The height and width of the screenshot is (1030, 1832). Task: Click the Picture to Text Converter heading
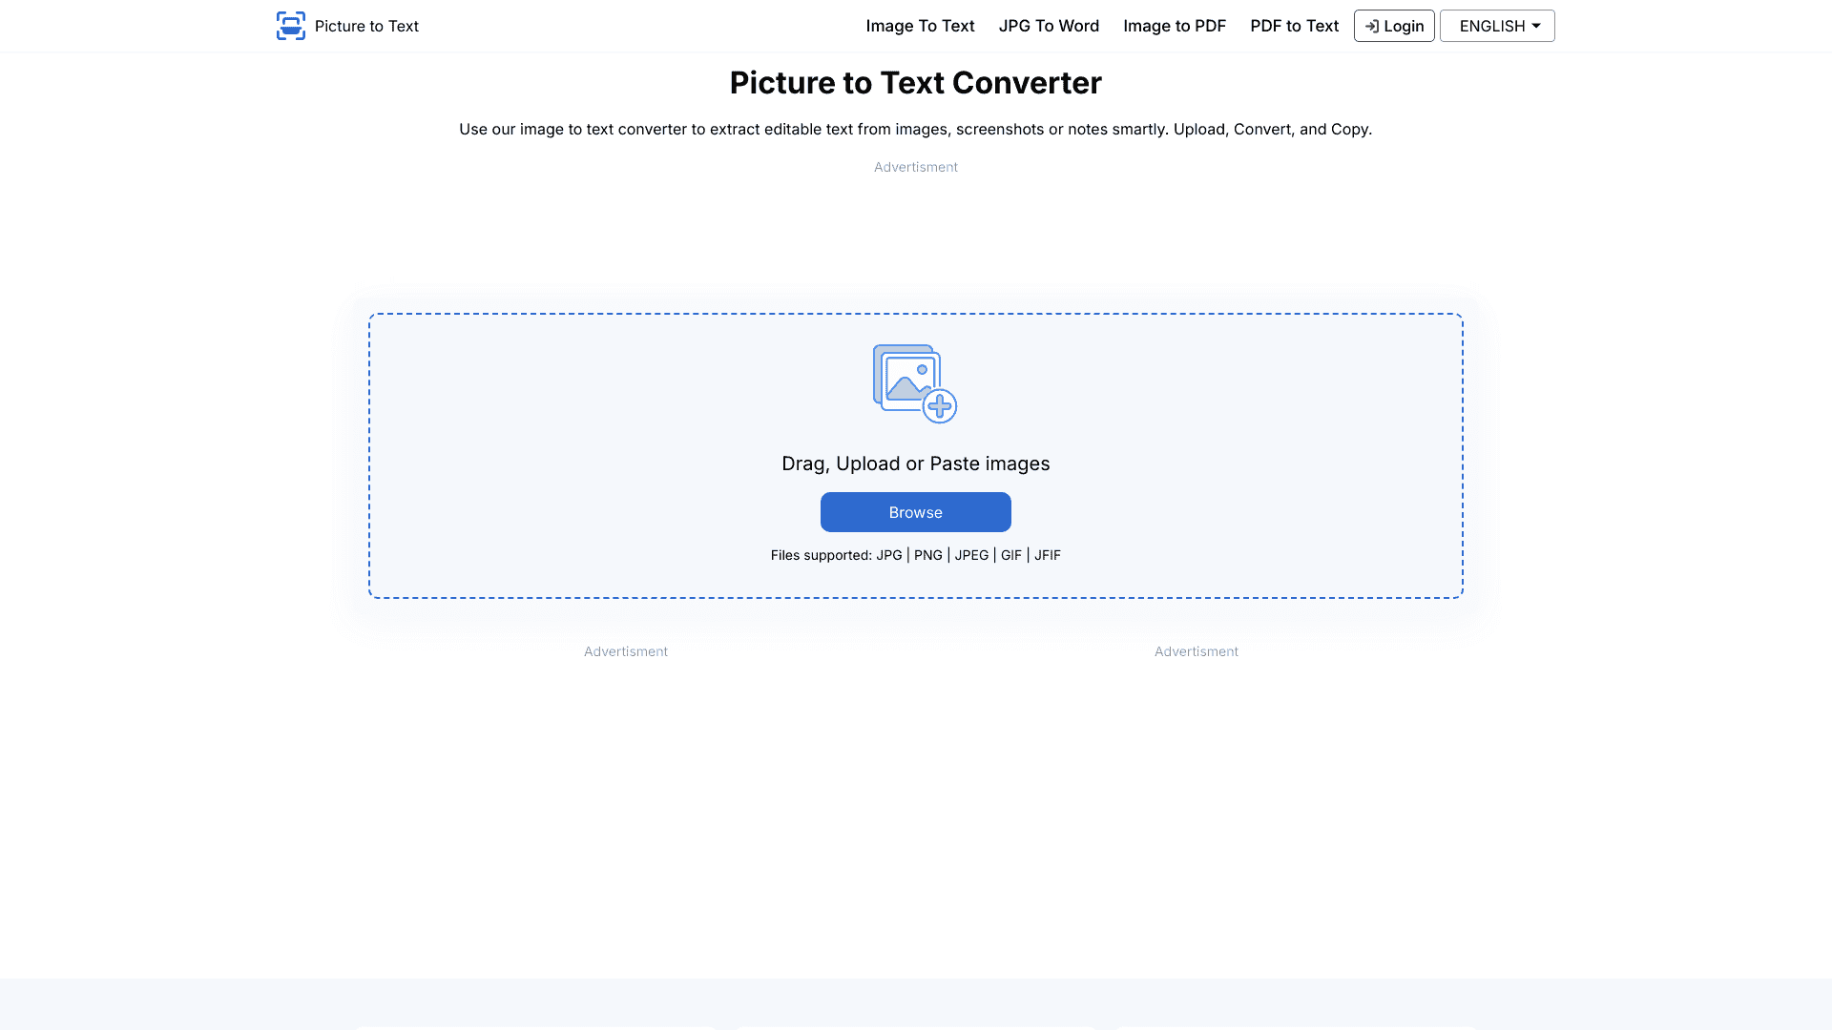[x=915, y=83]
